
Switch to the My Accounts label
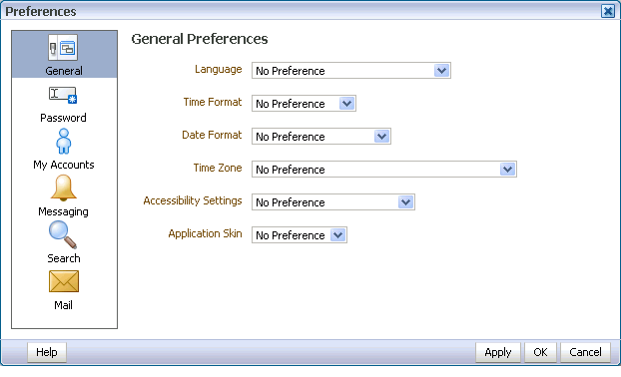64,165
